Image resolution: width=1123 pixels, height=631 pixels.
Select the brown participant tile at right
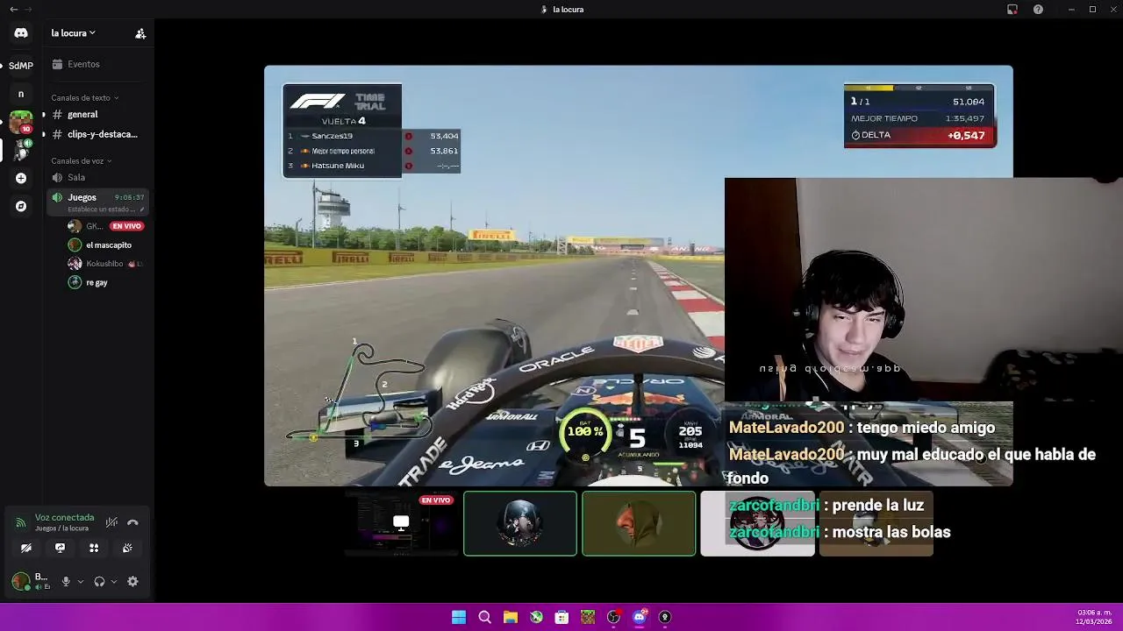coord(876,523)
